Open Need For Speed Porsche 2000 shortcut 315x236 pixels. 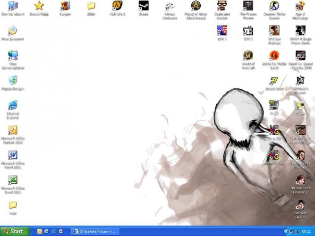(x=300, y=56)
